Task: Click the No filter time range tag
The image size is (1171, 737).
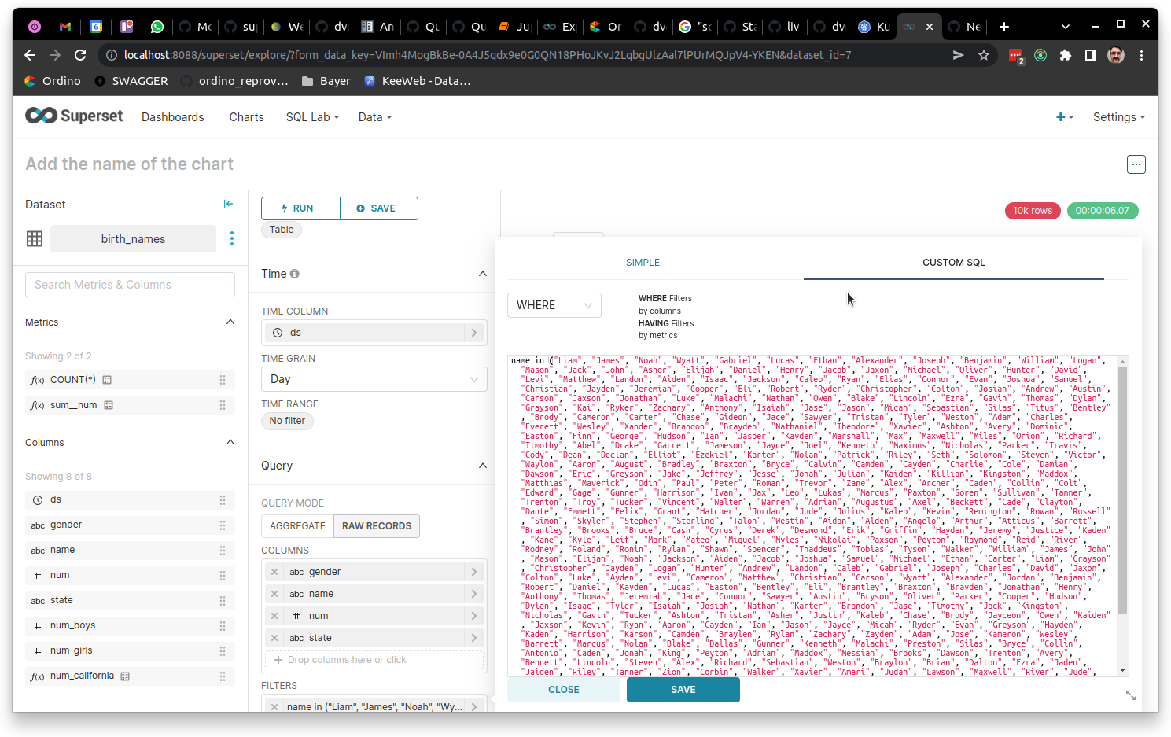Action: (287, 421)
